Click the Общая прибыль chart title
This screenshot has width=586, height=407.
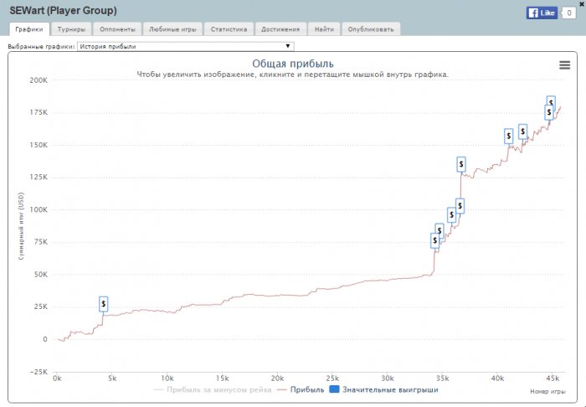[x=293, y=64]
